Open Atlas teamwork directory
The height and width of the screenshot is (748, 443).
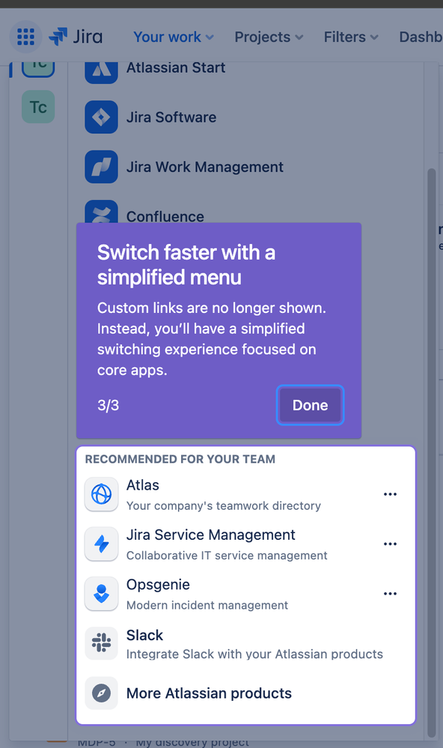click(x=245, y=494)
